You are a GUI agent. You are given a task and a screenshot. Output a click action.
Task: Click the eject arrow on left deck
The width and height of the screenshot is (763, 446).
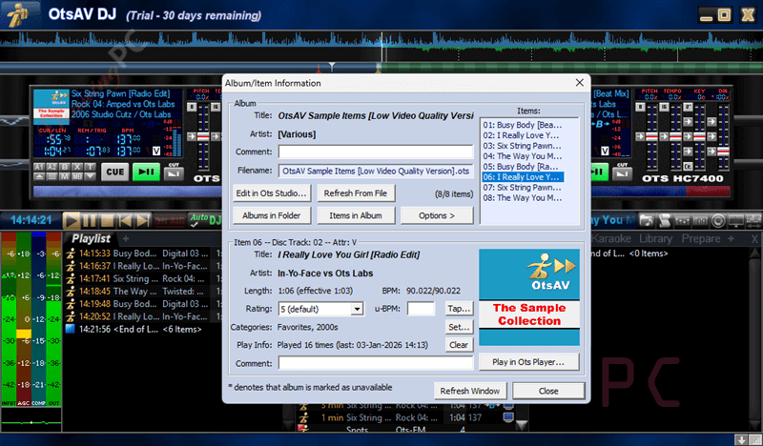39,176
